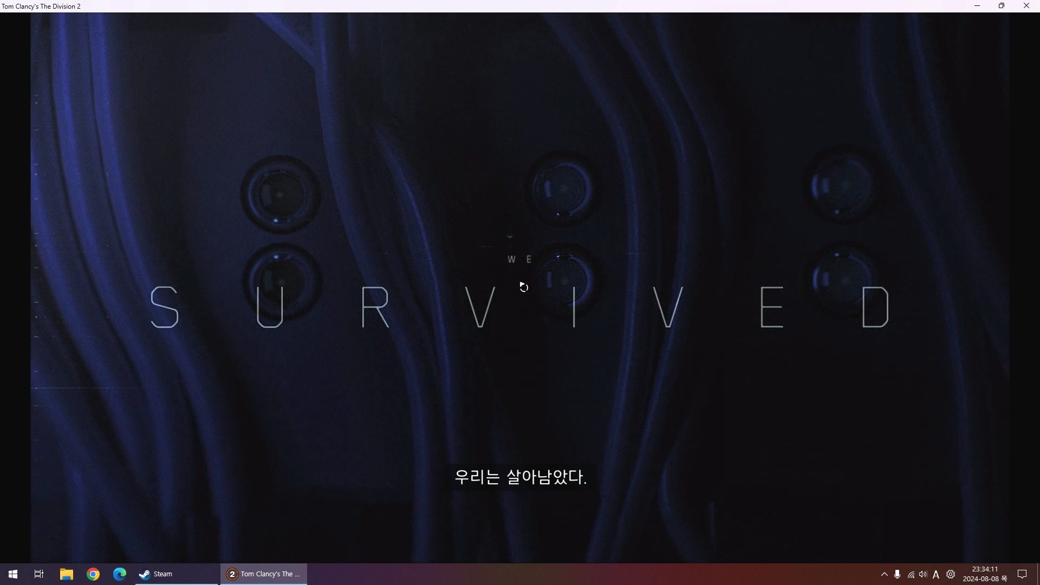Open the clock and calendar flyout

click(985, 574)
